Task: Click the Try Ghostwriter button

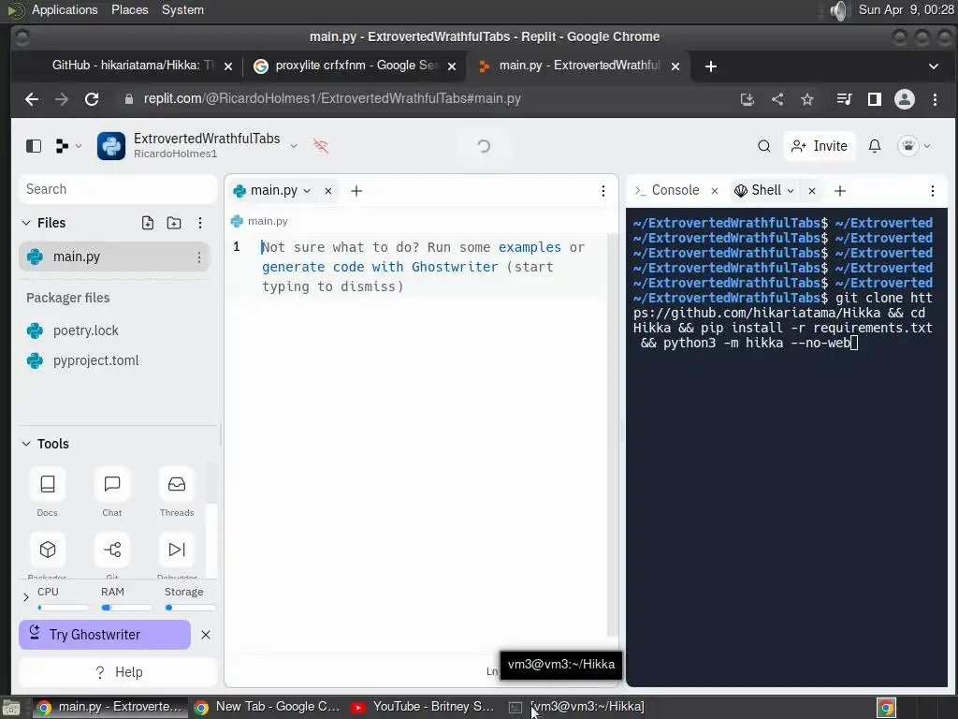Action: pos(105,635)
